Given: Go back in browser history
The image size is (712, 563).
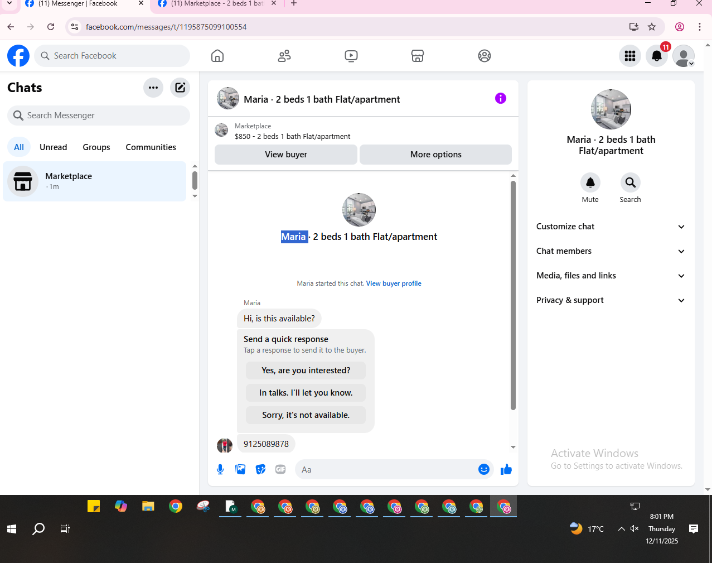Looking at the screenshot, I should tap(11, 27).
